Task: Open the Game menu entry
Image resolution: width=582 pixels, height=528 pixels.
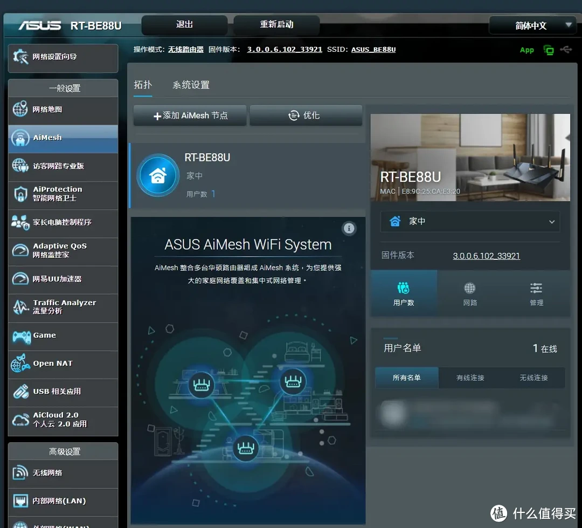Action: (63, 336)
